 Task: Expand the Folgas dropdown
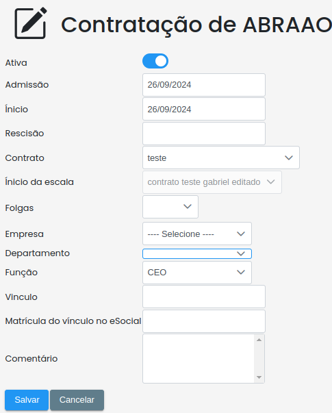pos(170,207)
